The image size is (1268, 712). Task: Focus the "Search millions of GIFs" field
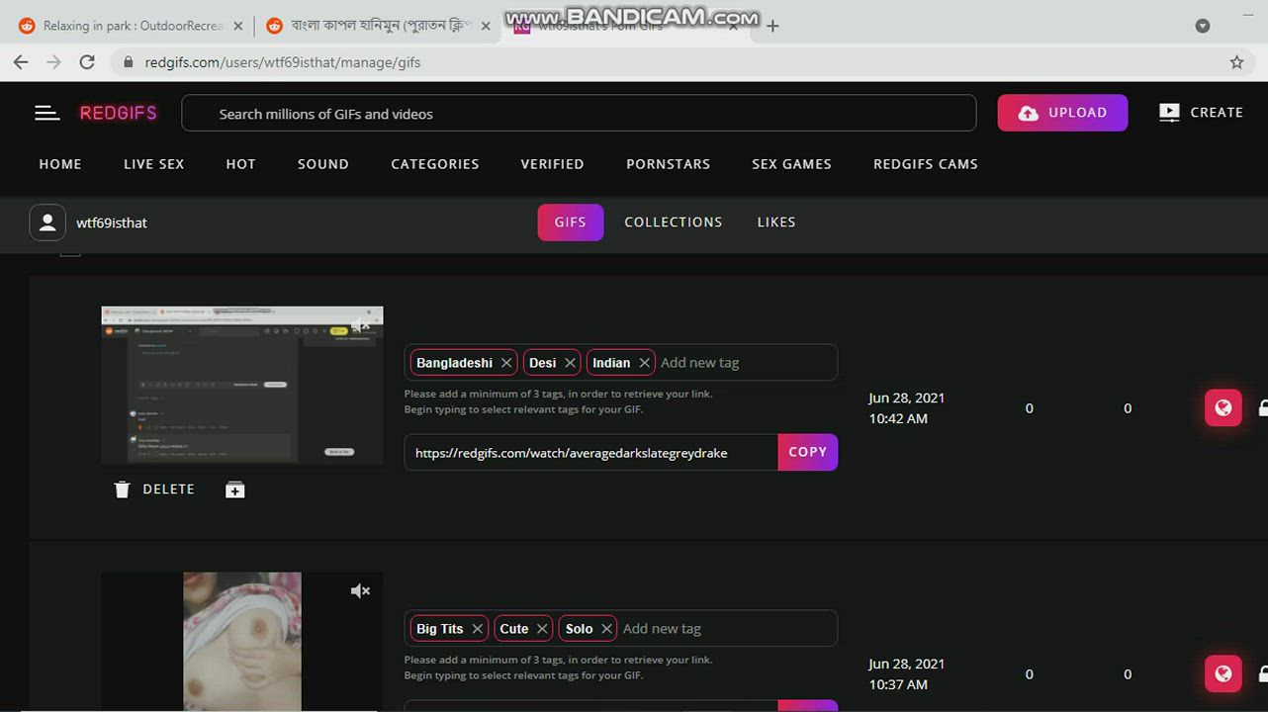pos(579,114)
